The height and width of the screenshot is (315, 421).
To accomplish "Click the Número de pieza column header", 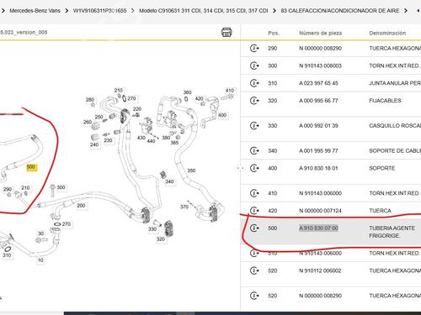I will point(321,33).
